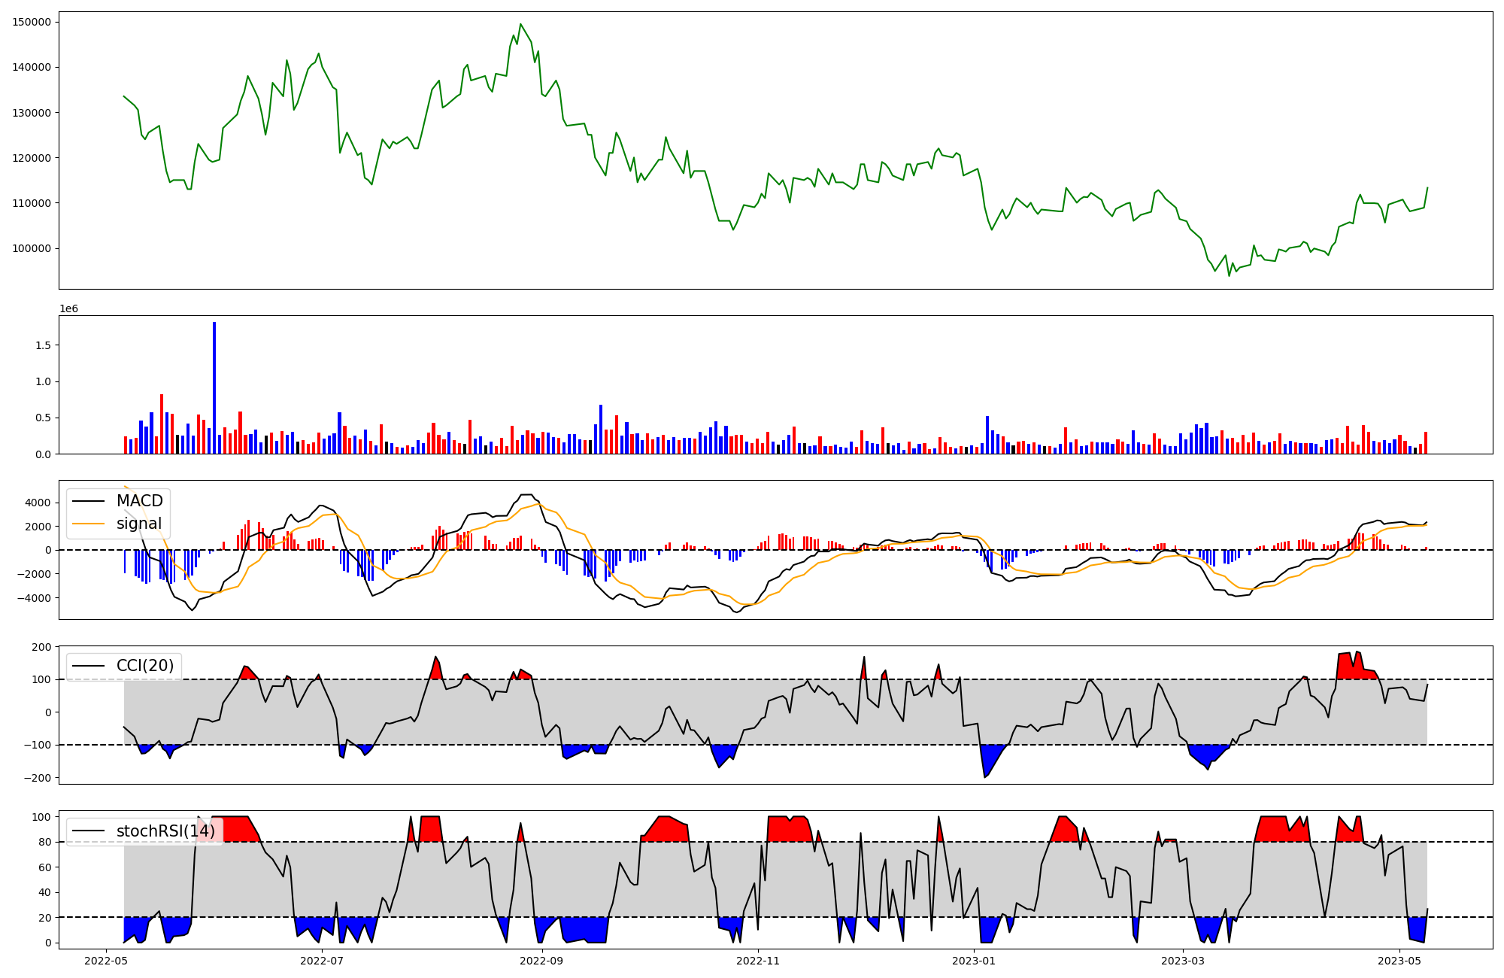Click the CCI(20) legend entry
Screen dimensions: 1504x978
144,666
